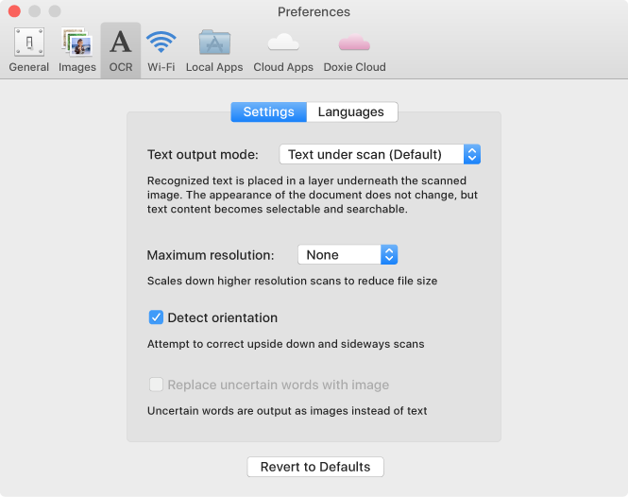Click the Preferences window title

click(314, 12)
